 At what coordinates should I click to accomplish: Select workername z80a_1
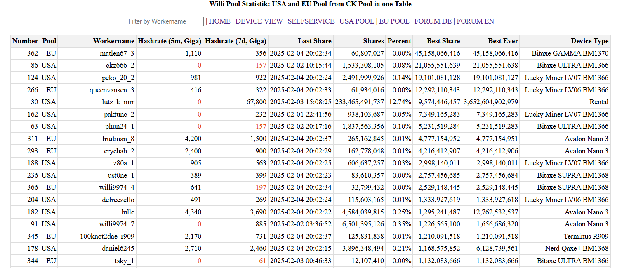coord(124,163)
